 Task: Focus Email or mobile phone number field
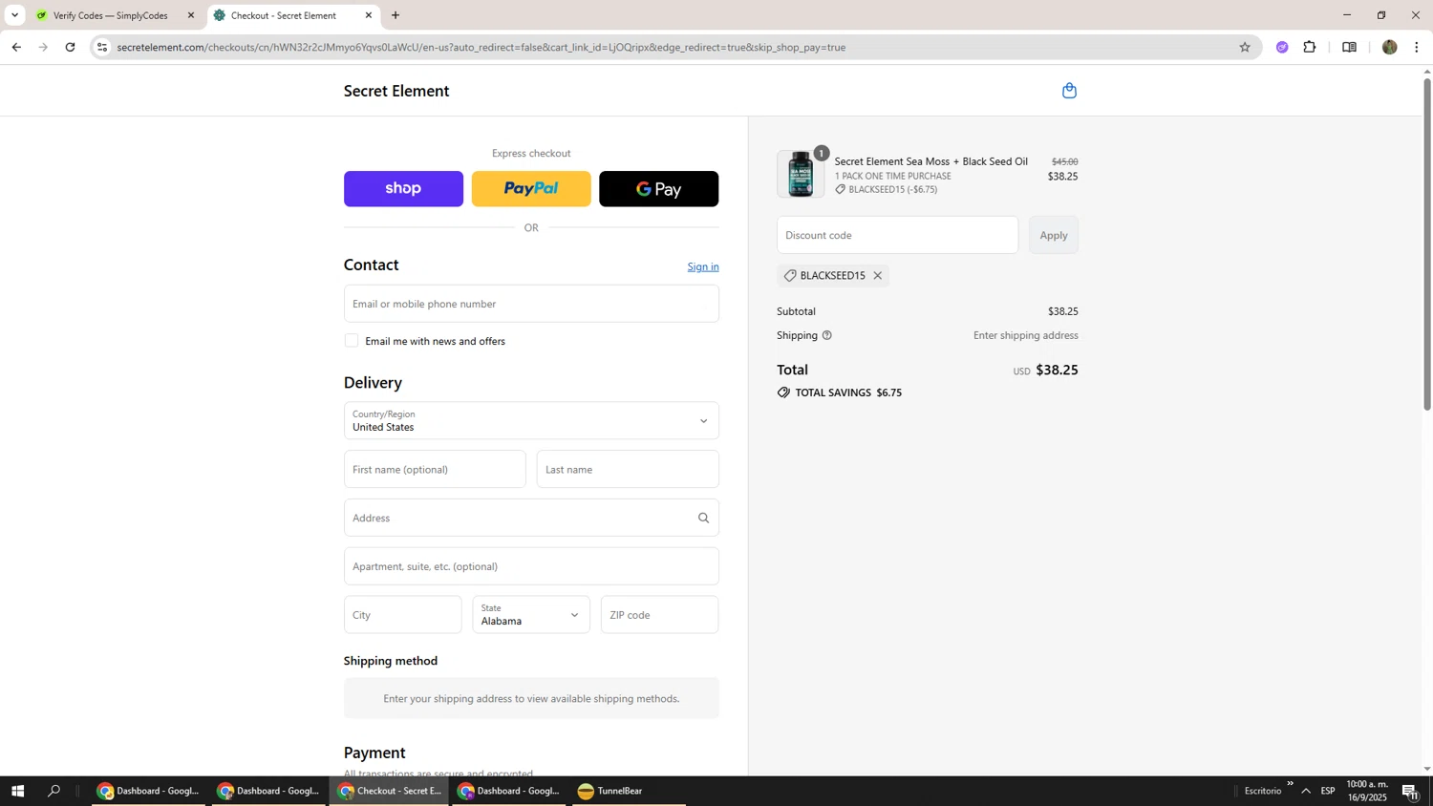[531, 304]
